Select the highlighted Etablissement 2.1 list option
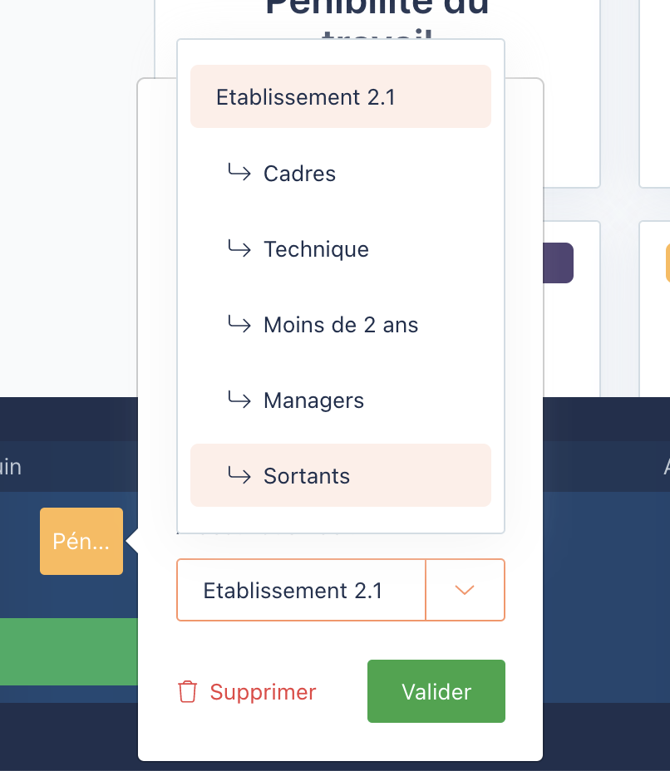Viewport: 670px width, 771px height. (306, 97)
